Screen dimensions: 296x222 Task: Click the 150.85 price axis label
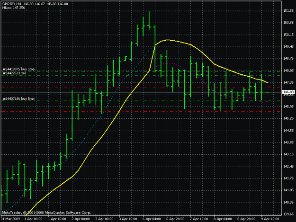point(288,23)
